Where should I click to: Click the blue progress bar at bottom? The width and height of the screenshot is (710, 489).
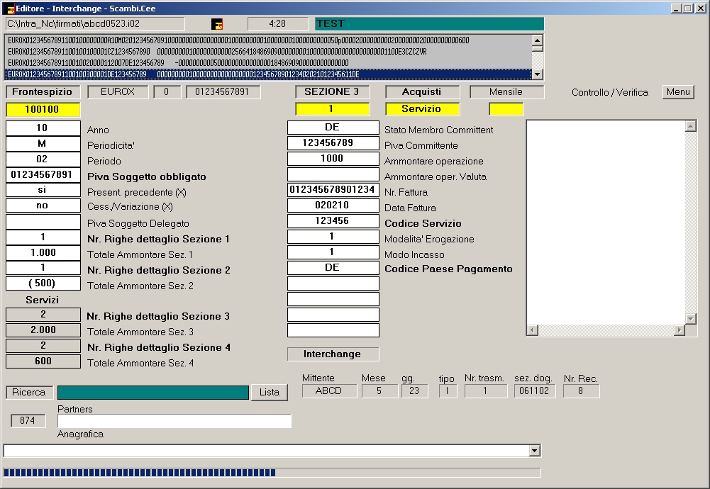pyautogui.click(x=272, y=473)
